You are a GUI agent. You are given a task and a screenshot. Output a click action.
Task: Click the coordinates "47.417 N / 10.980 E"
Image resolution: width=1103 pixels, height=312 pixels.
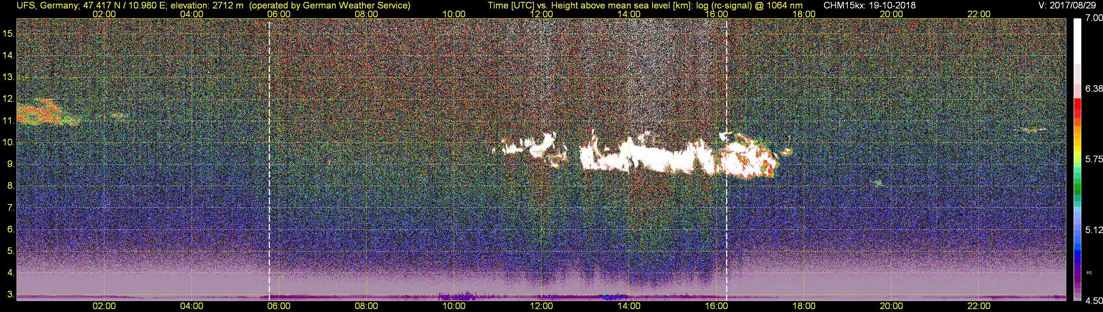(x=124, y=6)
